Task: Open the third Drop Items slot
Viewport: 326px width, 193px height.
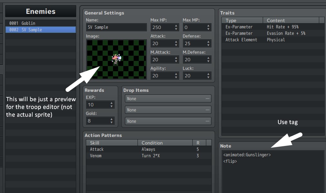Action: [168, 121]
